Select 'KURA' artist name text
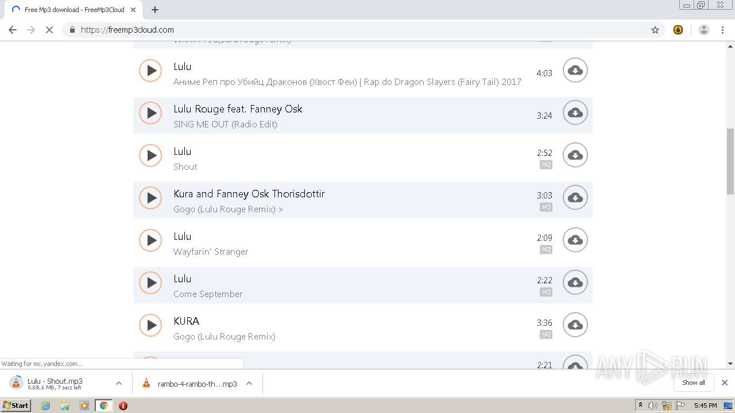 [187, 321]
